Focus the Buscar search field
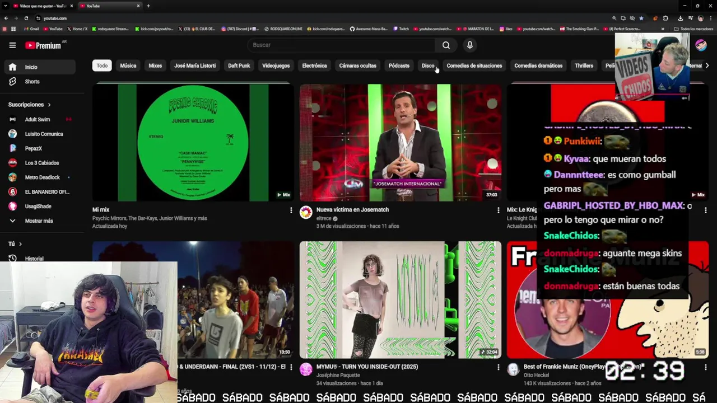Image resolution: width=717 pixels, height=403 pixels. (342, 45)
